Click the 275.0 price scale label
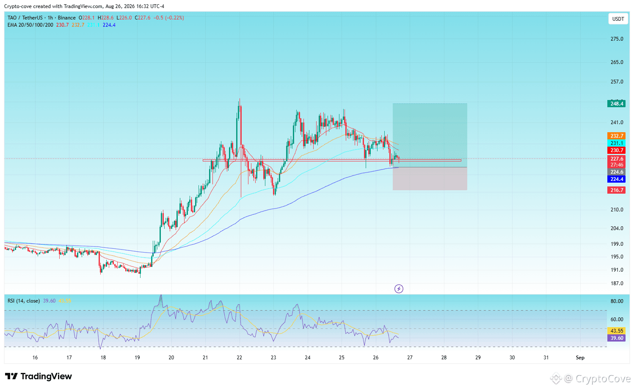The width and height of the screenshot is (634, 389). coord(617,39)
